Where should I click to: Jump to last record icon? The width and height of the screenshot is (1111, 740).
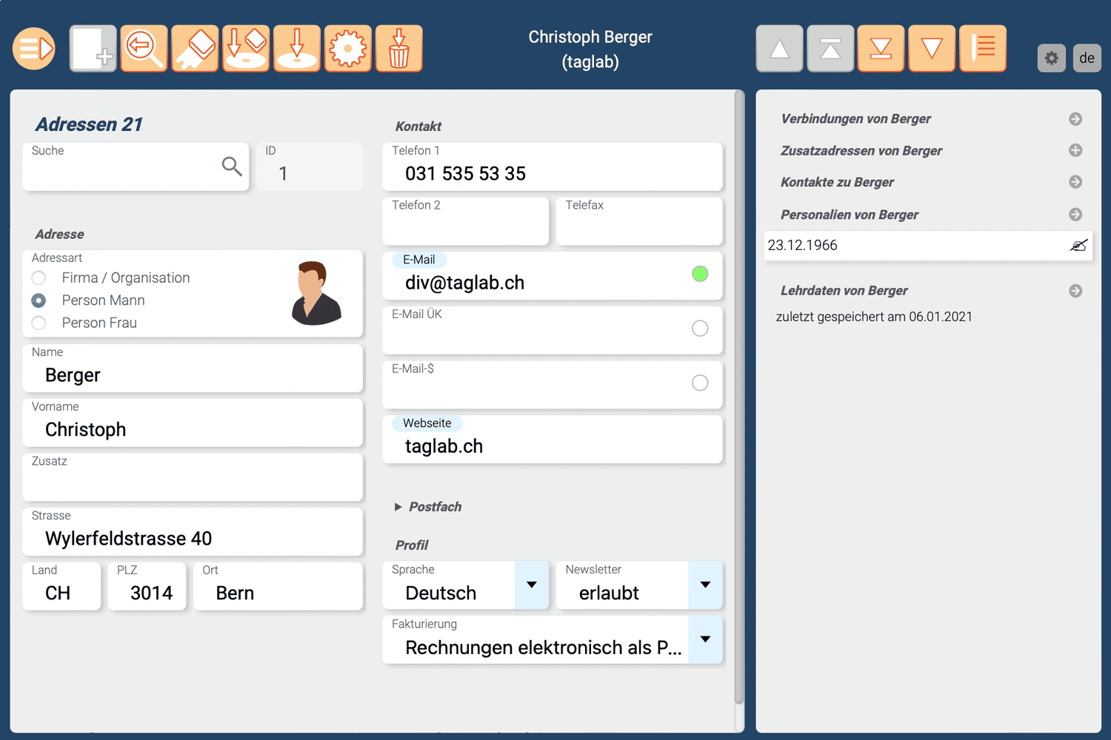(881, 49)
